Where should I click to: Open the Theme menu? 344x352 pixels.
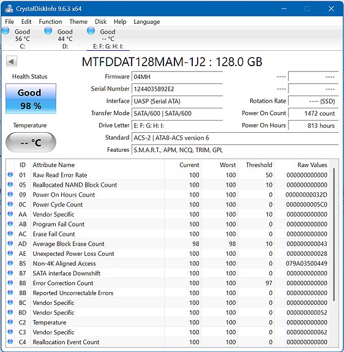point(78,21)
